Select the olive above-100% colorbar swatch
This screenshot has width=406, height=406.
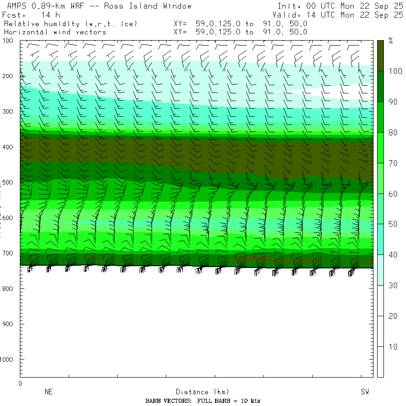(x=380, y=55)
